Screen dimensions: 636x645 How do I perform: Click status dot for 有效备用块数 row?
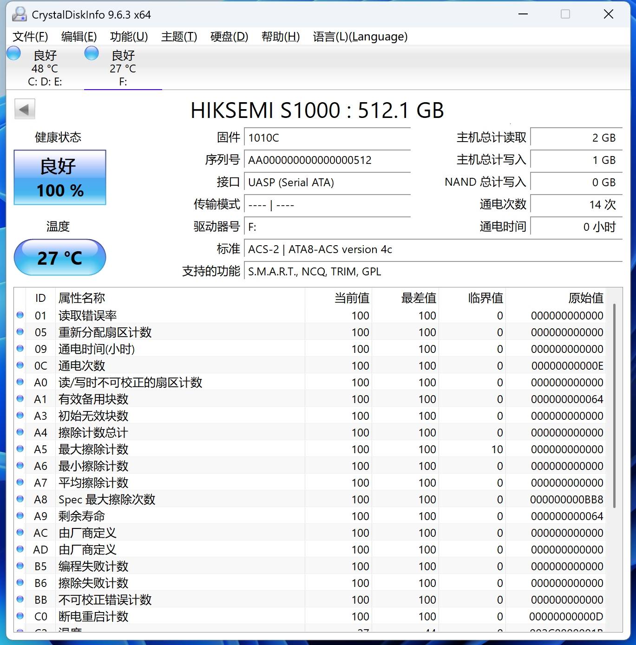pos(20,398)
